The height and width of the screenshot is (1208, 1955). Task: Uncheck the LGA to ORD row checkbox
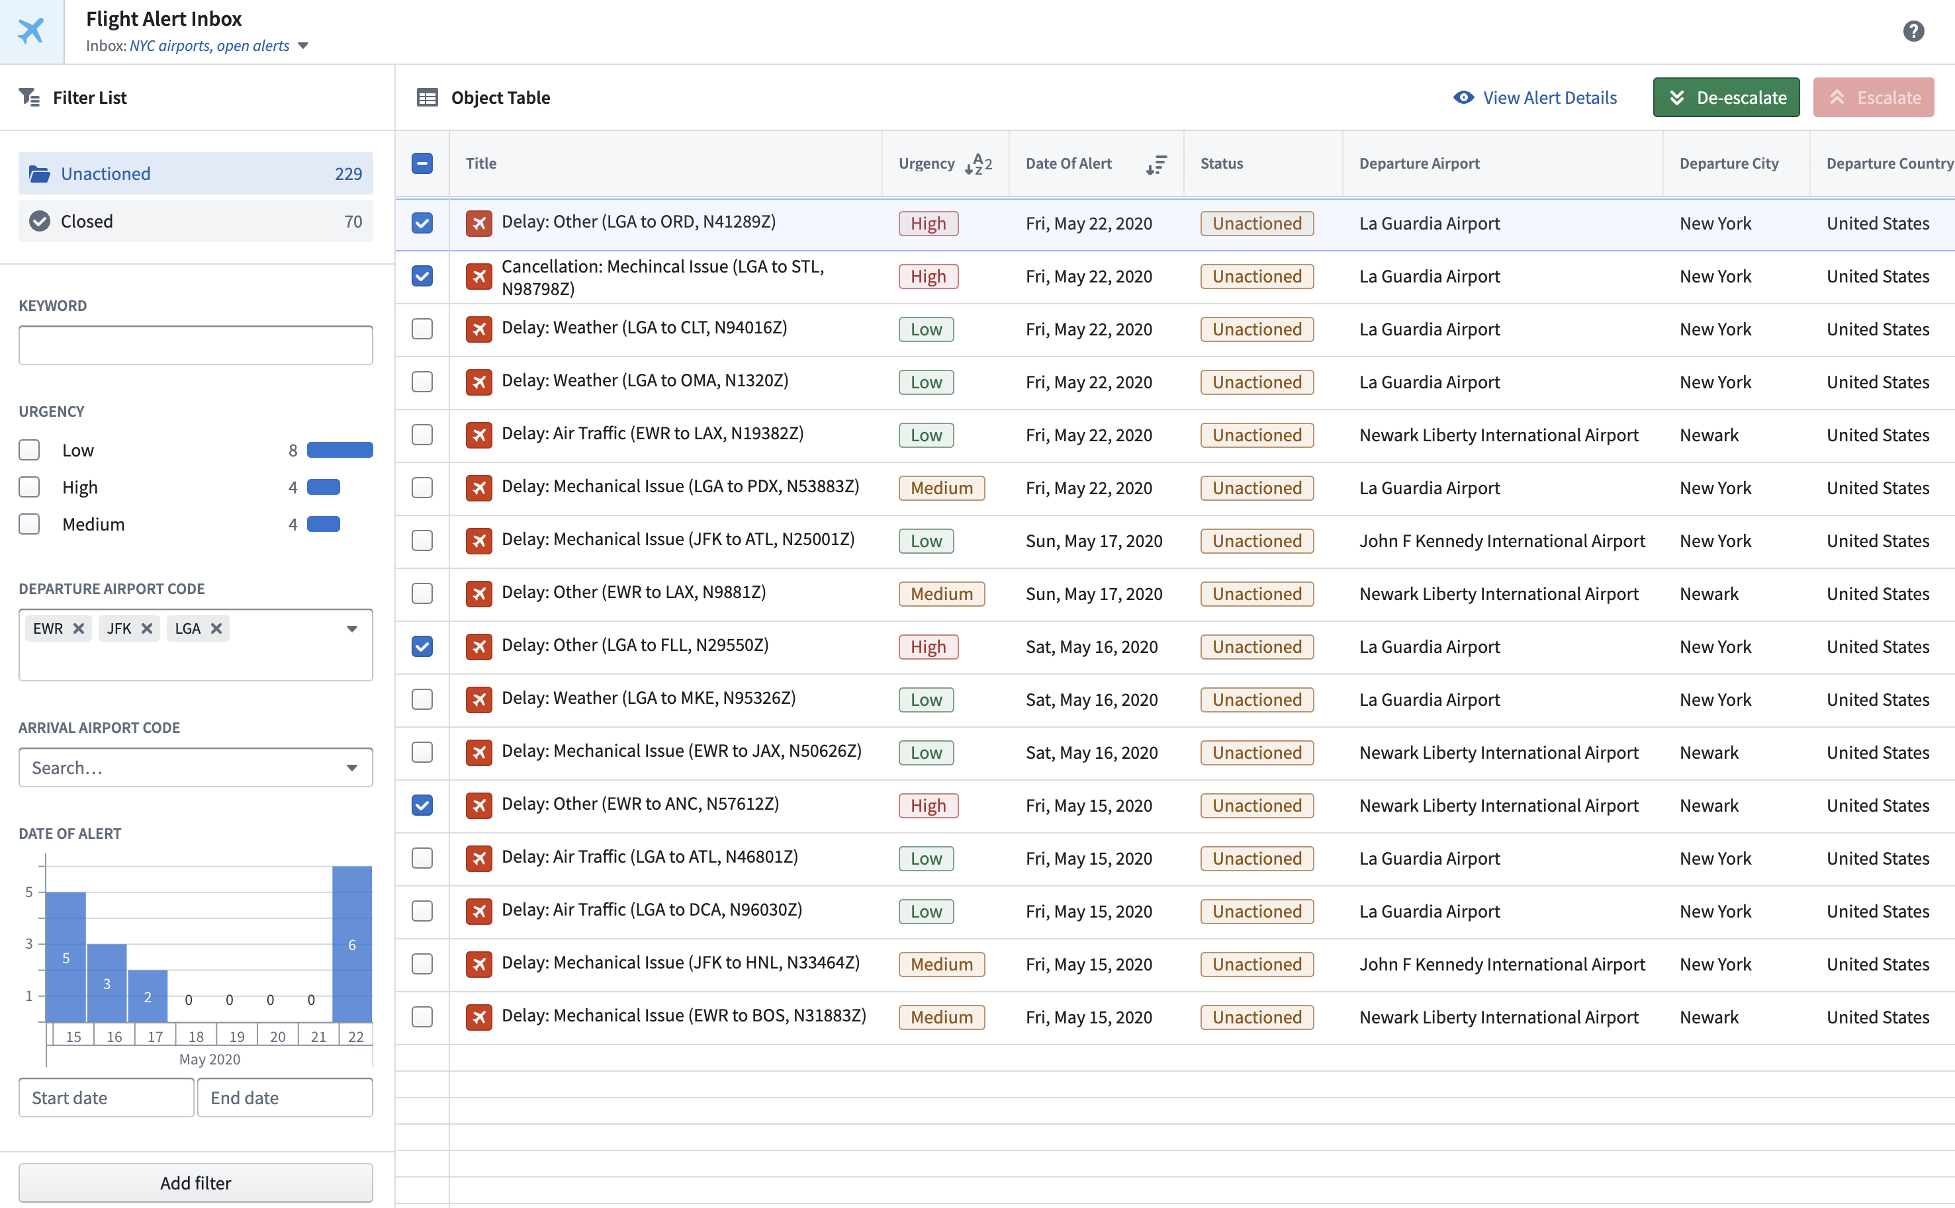point(422,223)
